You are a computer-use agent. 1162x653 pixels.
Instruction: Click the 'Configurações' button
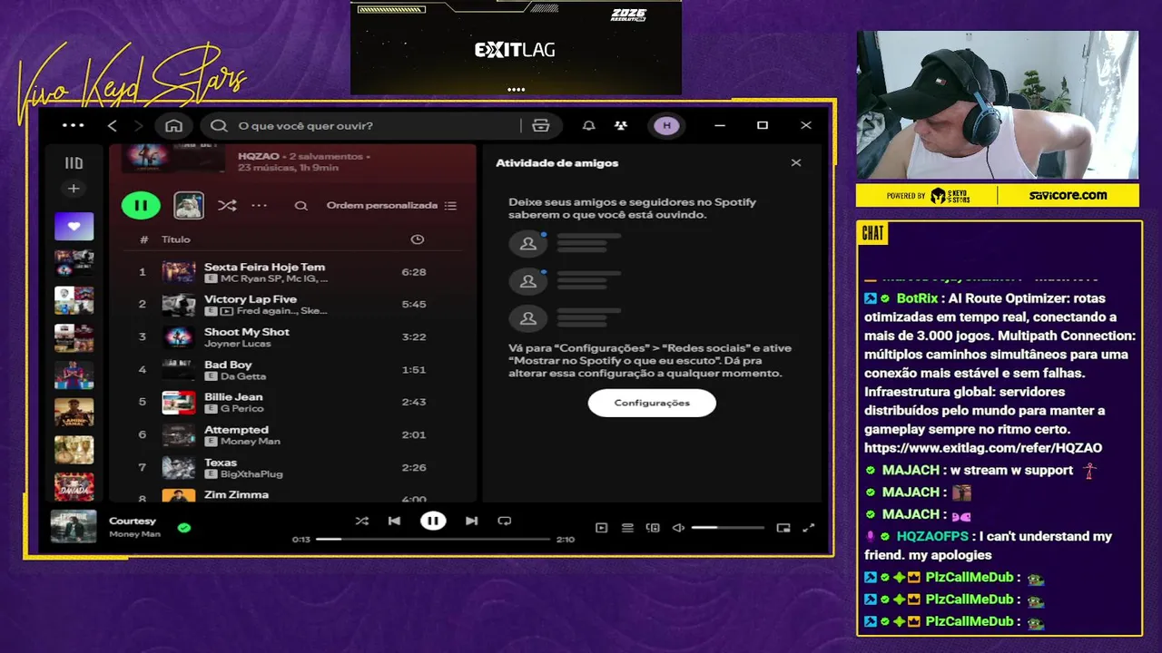pos(652,403)
